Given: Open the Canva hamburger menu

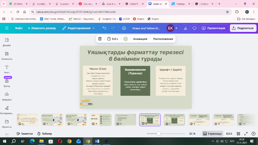Looking at the screenshot, I should click(x=7, y=28).
